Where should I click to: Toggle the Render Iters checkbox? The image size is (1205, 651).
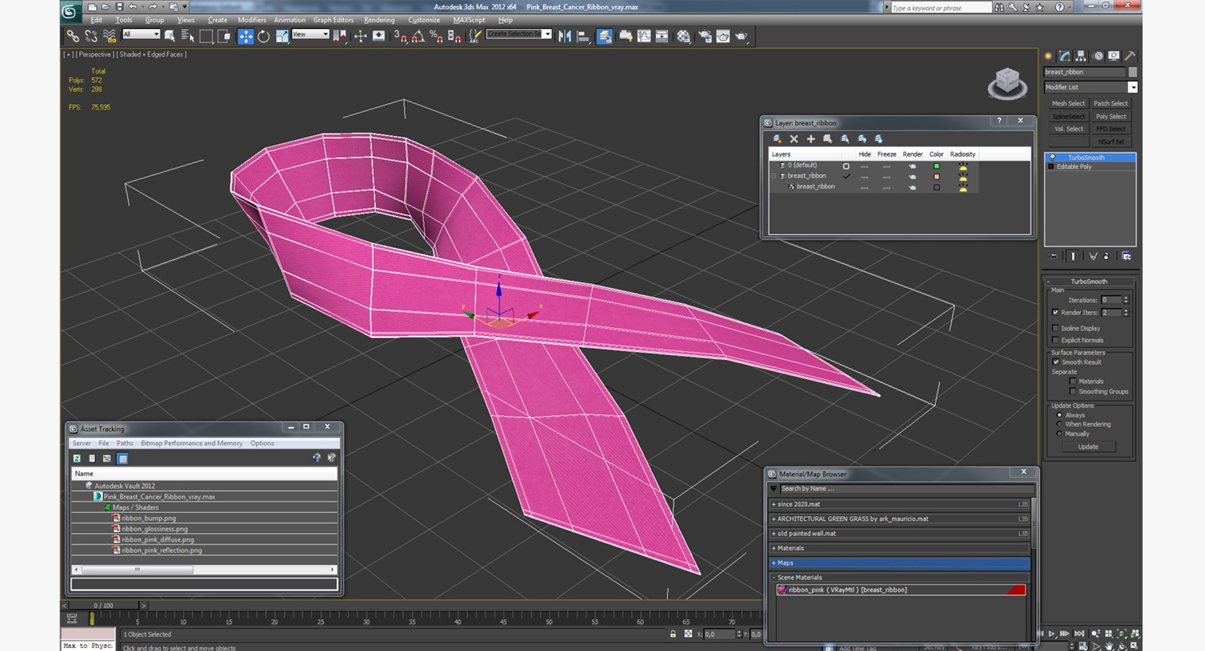(1056, 312)
